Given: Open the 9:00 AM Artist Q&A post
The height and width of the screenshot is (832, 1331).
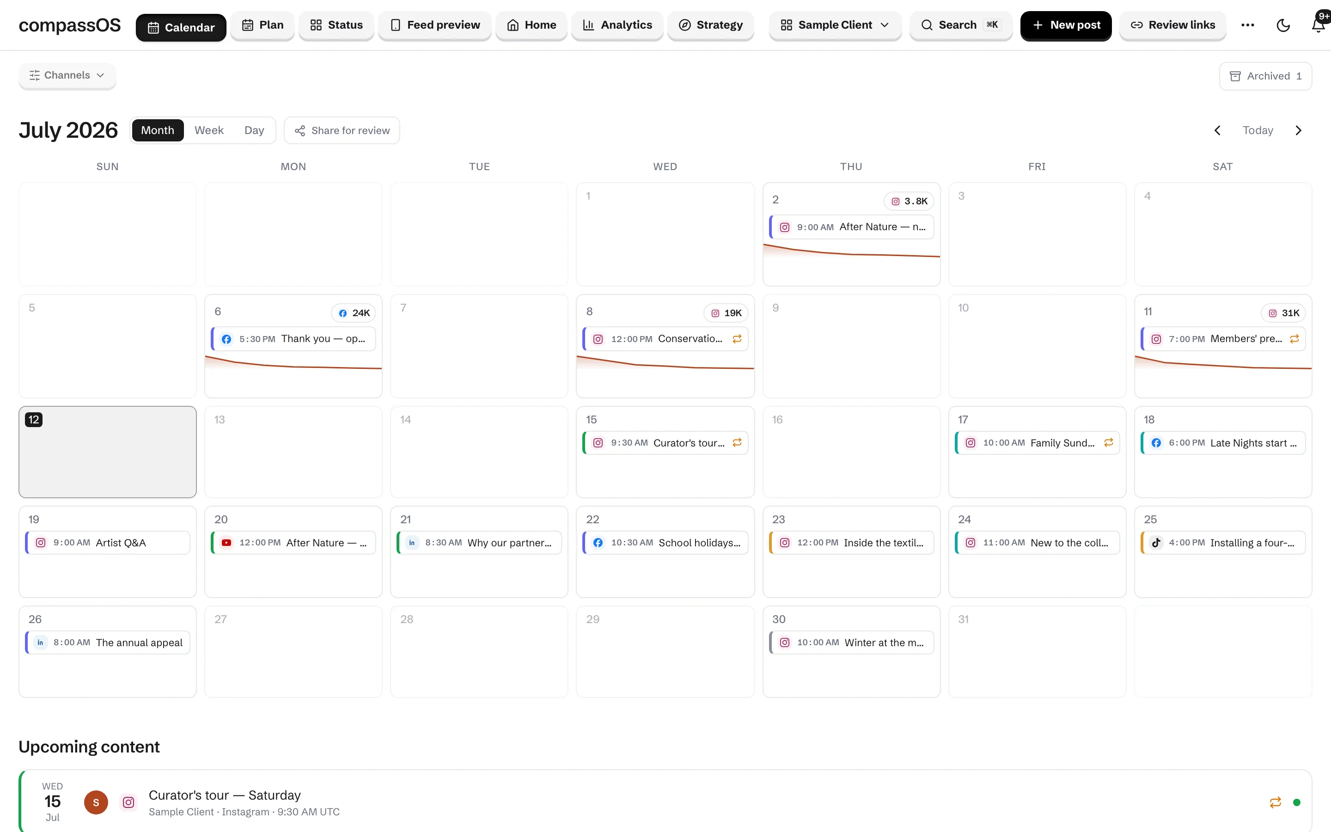Looking at the screenshot, I should [x=107, y=543].
